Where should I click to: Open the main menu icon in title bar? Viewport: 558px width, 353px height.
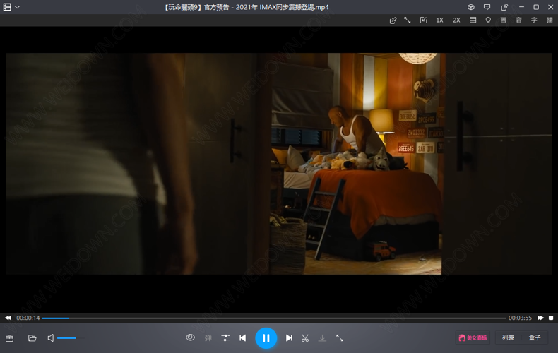click(x=7, y=7)
